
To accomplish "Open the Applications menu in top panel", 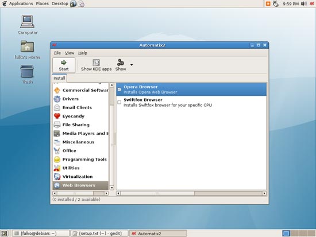I will click(x=21, y=3).
